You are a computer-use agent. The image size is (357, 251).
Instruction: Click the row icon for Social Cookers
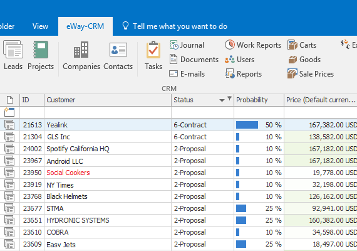pos(9,173)
